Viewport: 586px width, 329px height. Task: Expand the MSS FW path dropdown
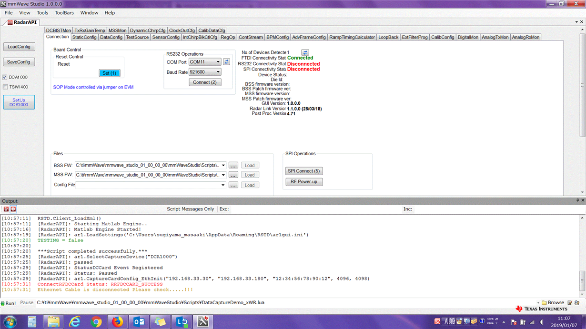click(x=223, y=175)
